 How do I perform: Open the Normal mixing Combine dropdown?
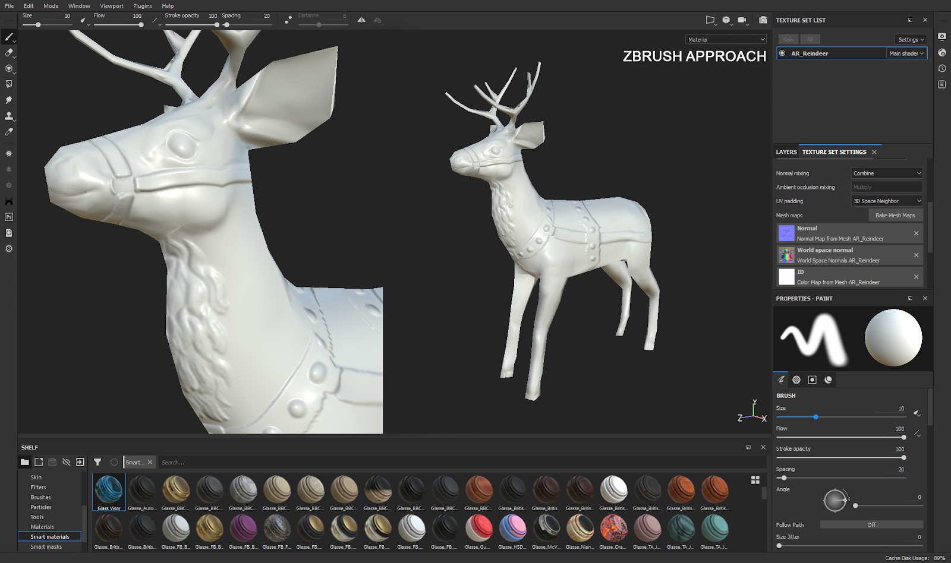coord(887,173)
